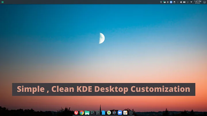
Task: Click the light bulb tray icon
Action: (178, 2)
